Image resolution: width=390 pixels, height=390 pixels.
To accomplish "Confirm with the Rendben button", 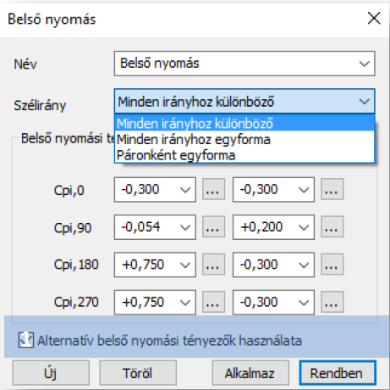I will (338, 373).
